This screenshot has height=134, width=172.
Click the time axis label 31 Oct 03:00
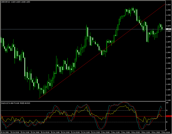click(x=75, y=132)
